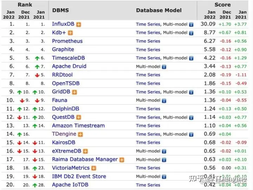Open the TimescaleDB link

pyautogui.click(x=68, y=58)
